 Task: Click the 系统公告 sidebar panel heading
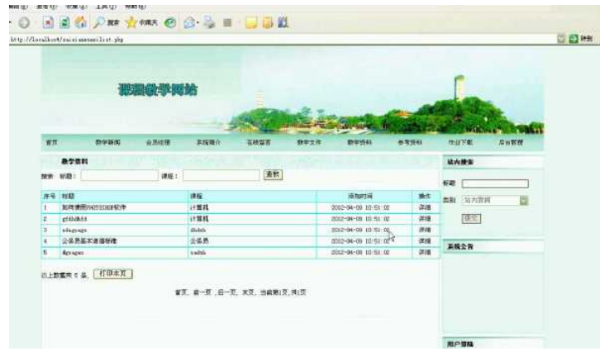coord(460,247)
